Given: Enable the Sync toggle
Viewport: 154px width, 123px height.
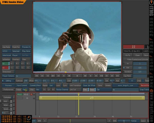Looking at the screenshot, I should (65, 85).
